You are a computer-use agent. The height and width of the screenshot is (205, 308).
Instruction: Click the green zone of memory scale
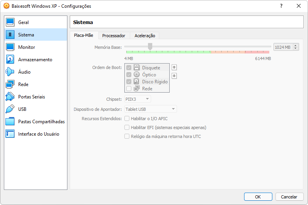tap(169, 52)
